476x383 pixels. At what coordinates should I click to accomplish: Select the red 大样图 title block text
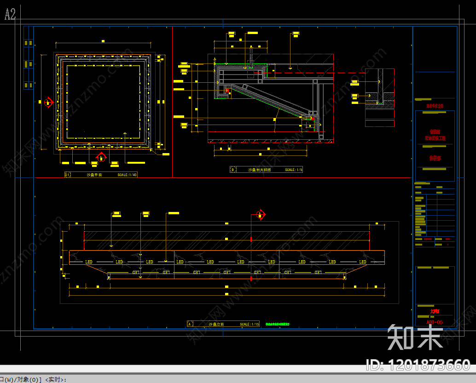[x=435, y=311]
